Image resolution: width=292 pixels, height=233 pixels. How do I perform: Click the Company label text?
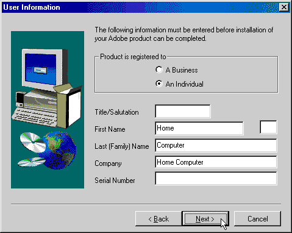[x=108, y=163]
